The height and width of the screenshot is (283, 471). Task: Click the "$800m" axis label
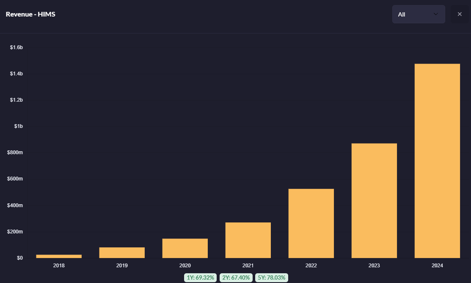tap(15, 153)
